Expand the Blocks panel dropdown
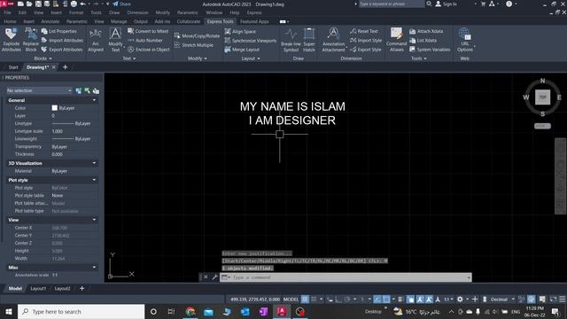The image size is (567, 319). pyautogui.click(x=43, y=58)
